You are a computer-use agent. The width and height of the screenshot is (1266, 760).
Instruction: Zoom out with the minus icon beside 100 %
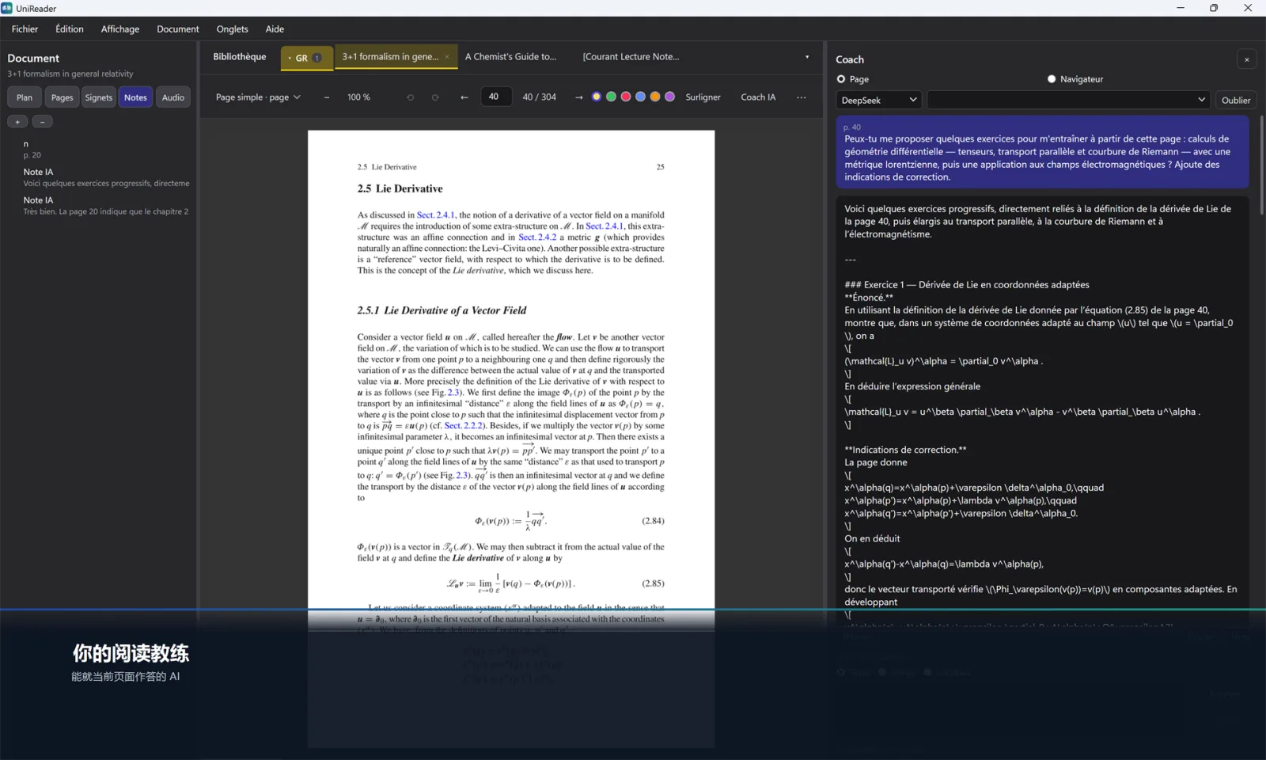point(326,97)
